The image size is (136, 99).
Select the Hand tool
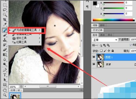click(x=5, y=90)
